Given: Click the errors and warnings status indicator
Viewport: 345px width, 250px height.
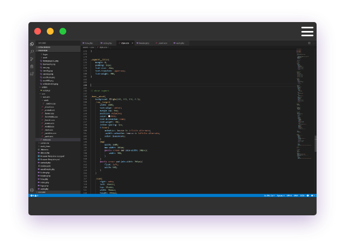Looking at the screenshot, I should tap(34, 195).
